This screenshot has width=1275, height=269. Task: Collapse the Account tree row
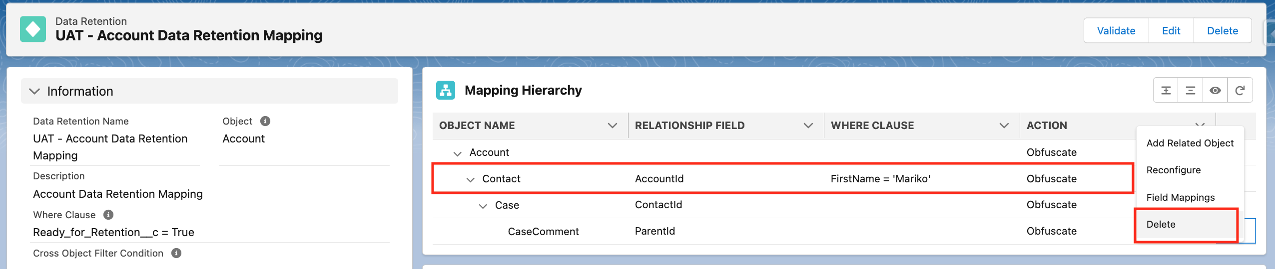tap(457, 153)
